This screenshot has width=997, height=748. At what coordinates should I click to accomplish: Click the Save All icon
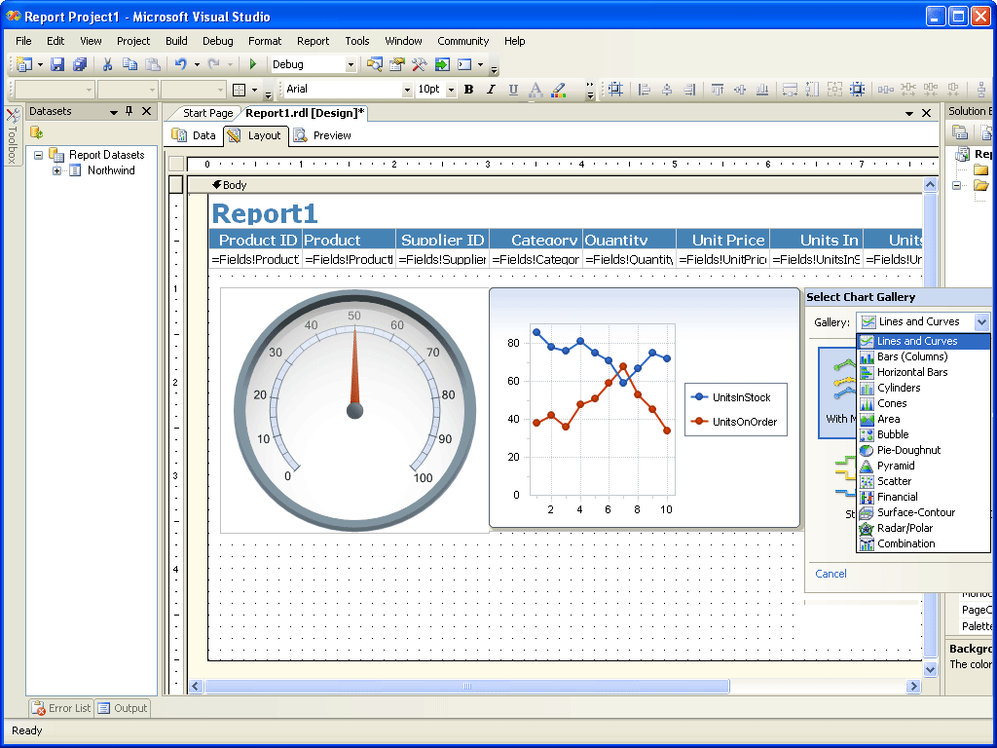coord(80,64)
